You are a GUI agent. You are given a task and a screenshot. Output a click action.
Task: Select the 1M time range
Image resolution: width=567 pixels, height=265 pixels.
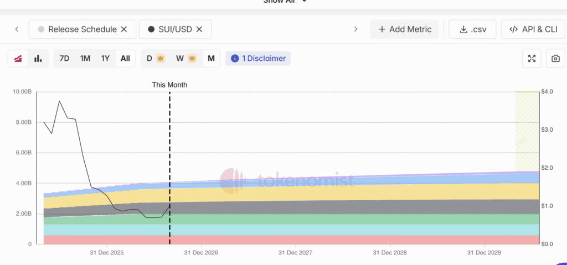[85, 59]
